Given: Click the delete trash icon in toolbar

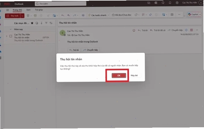Looking at the screenshot, I should 28,16.
